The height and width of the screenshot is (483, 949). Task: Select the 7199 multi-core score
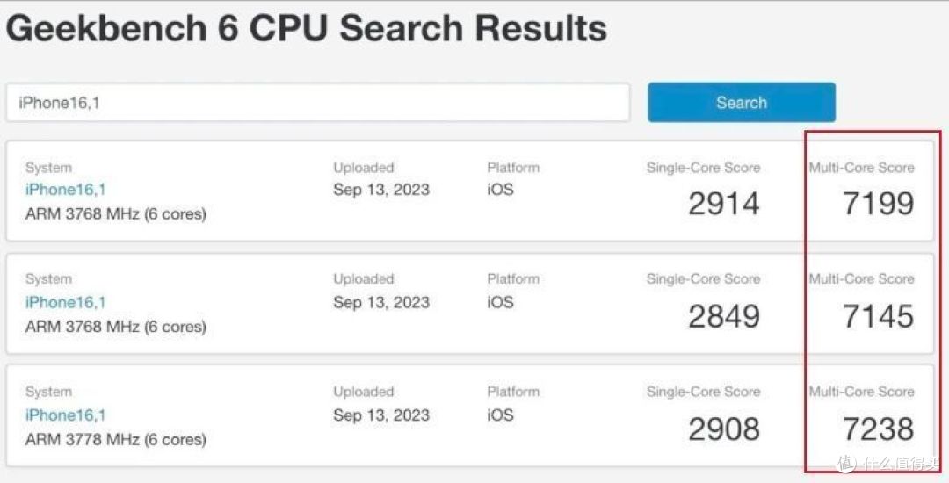click(878, 204)
